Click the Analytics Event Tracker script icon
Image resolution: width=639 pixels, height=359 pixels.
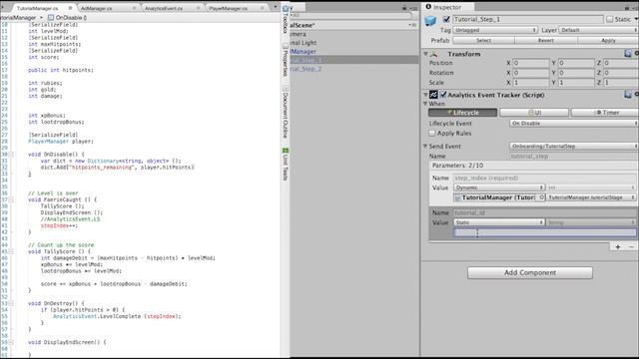pos(433,95)
